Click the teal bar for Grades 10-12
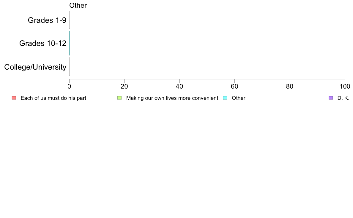Viewport: 353px width, 218px height. (70, 43)
